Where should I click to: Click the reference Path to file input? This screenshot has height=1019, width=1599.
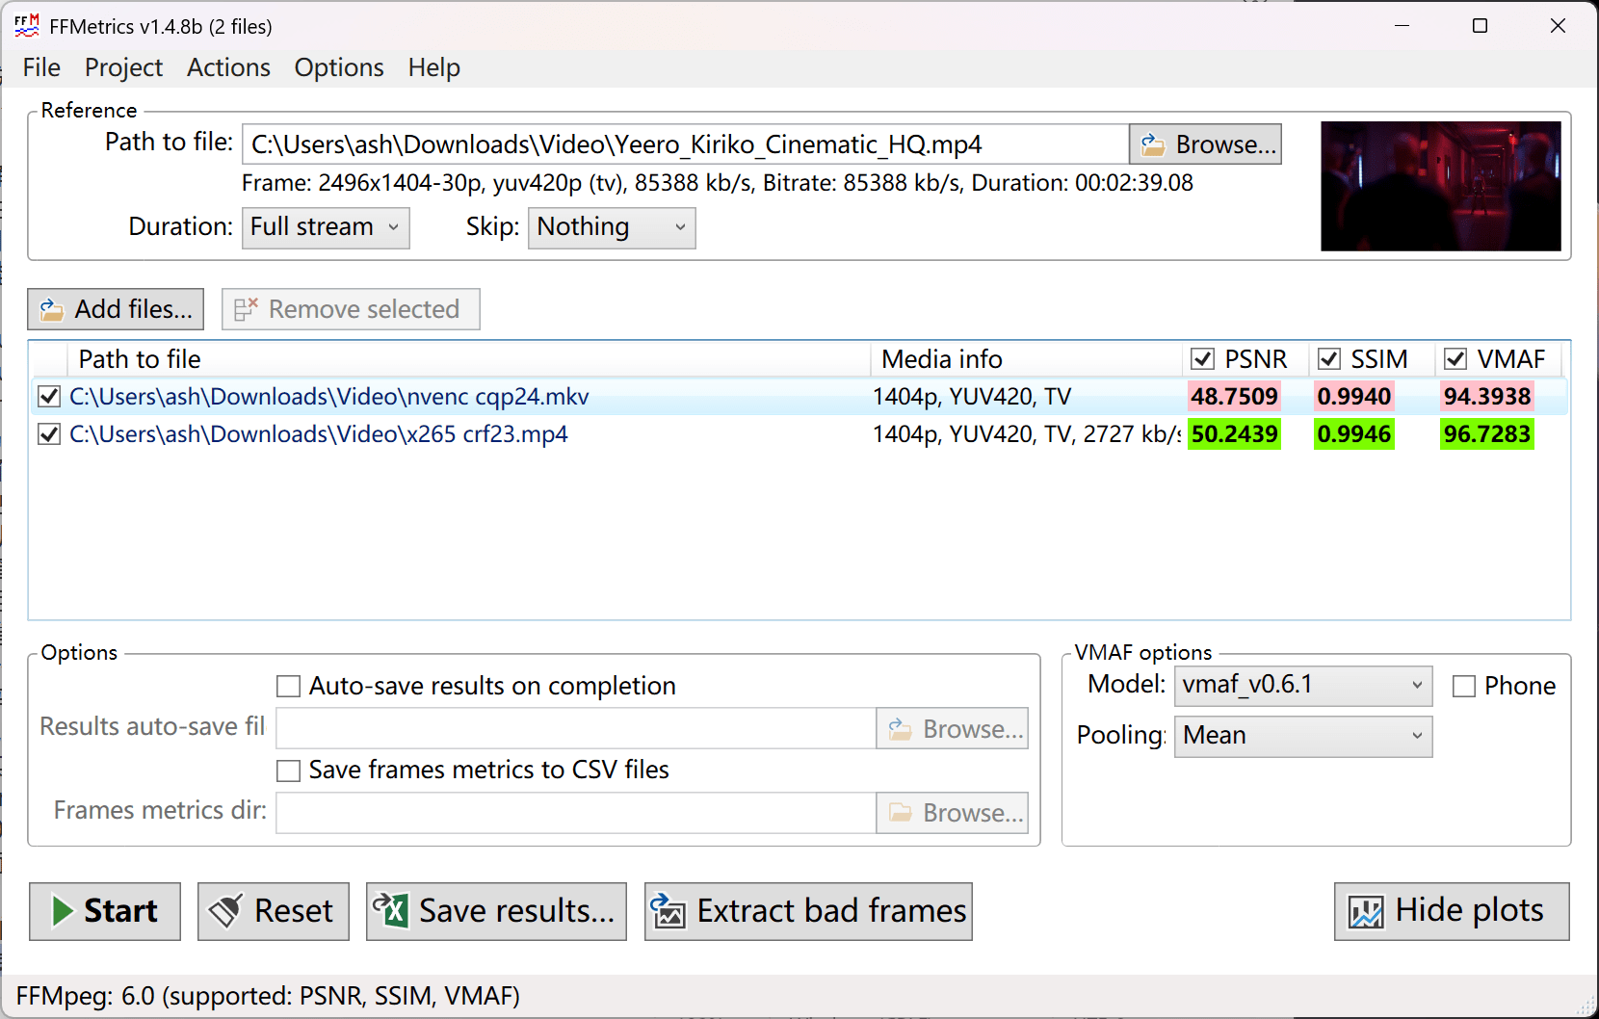tap(685, 144)
